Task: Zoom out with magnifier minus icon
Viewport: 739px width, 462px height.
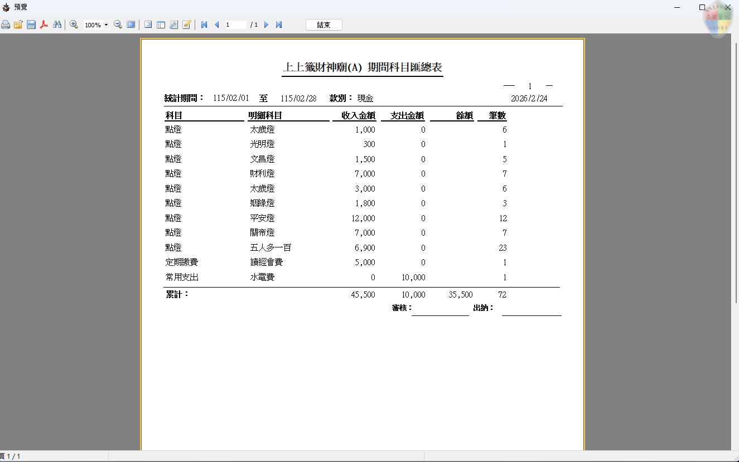Action: (x=118, y=25)
